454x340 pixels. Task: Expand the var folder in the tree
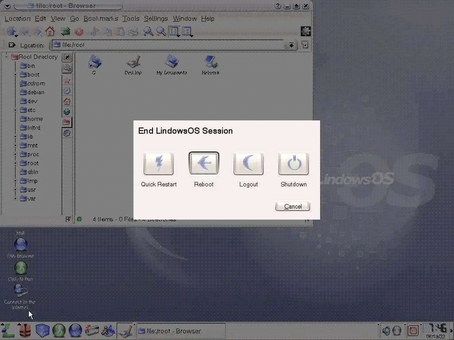16,199
